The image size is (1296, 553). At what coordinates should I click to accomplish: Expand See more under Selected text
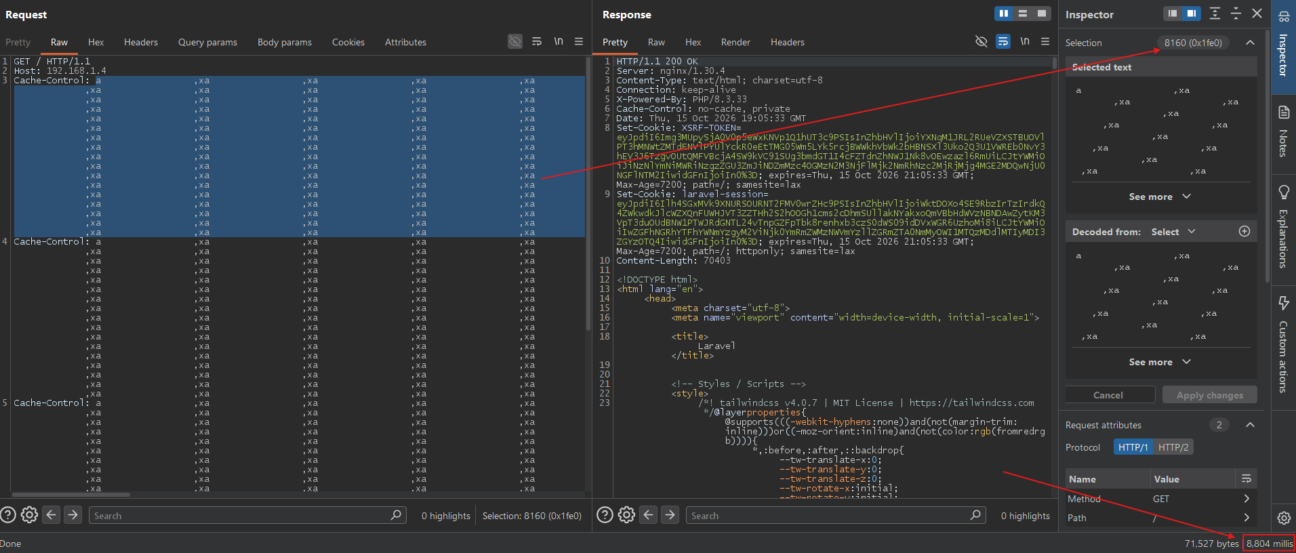click(x=1159, y=197)
